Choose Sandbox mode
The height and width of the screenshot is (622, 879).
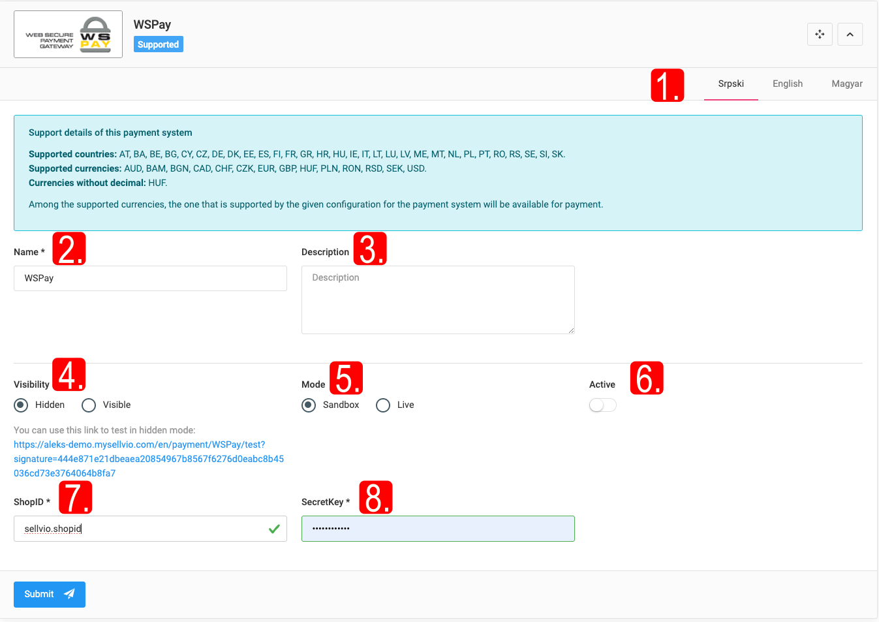309,405
